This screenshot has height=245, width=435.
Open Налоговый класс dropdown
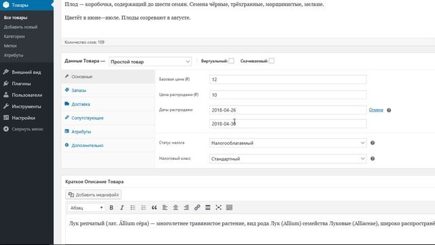[288, 159]
